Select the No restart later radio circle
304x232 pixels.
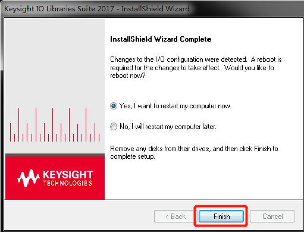(114, 127)
